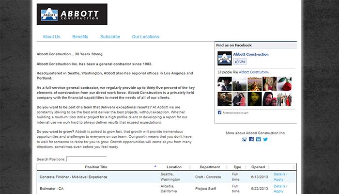This screenshot has height=194, width=339.
Task: Click the 5/22/2013 opened date
Action: 260,189
